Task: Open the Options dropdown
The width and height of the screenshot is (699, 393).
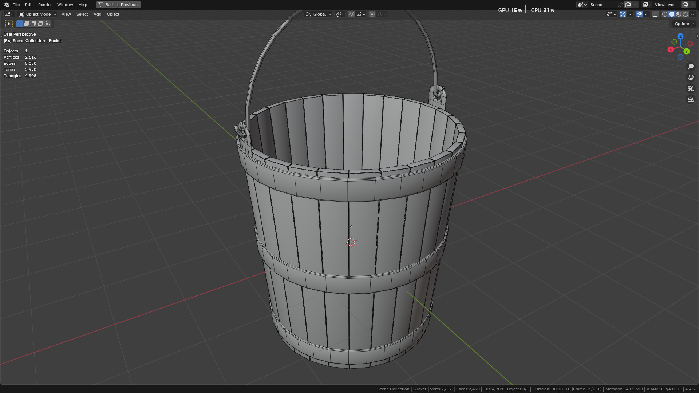Action: 684,24
